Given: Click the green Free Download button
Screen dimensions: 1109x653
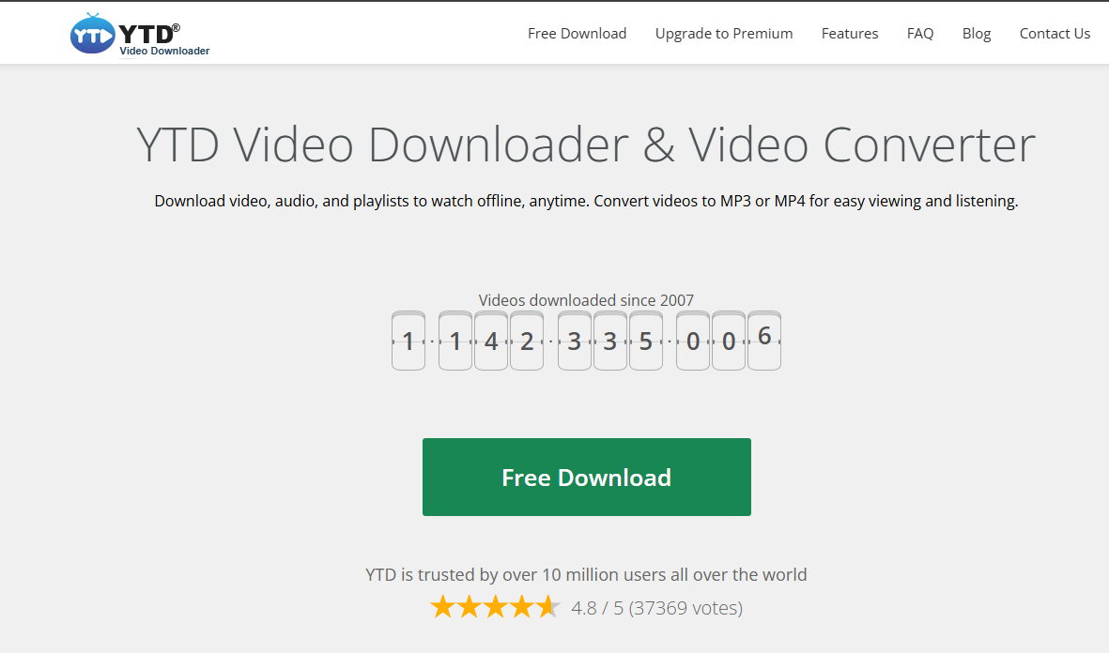Looking at the screenshot, I should 586,477.
